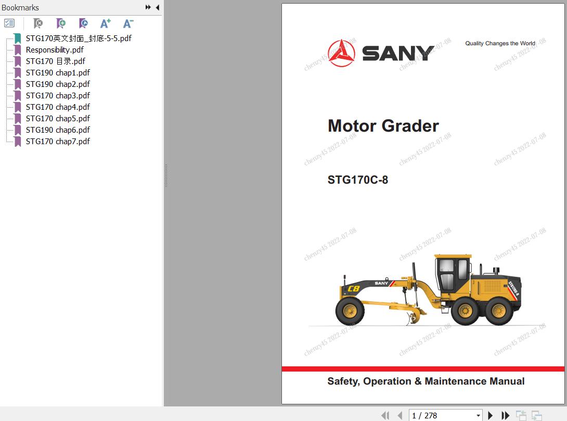Click the add new bookmark icon

pyautogui.click(x=61, y=23)
